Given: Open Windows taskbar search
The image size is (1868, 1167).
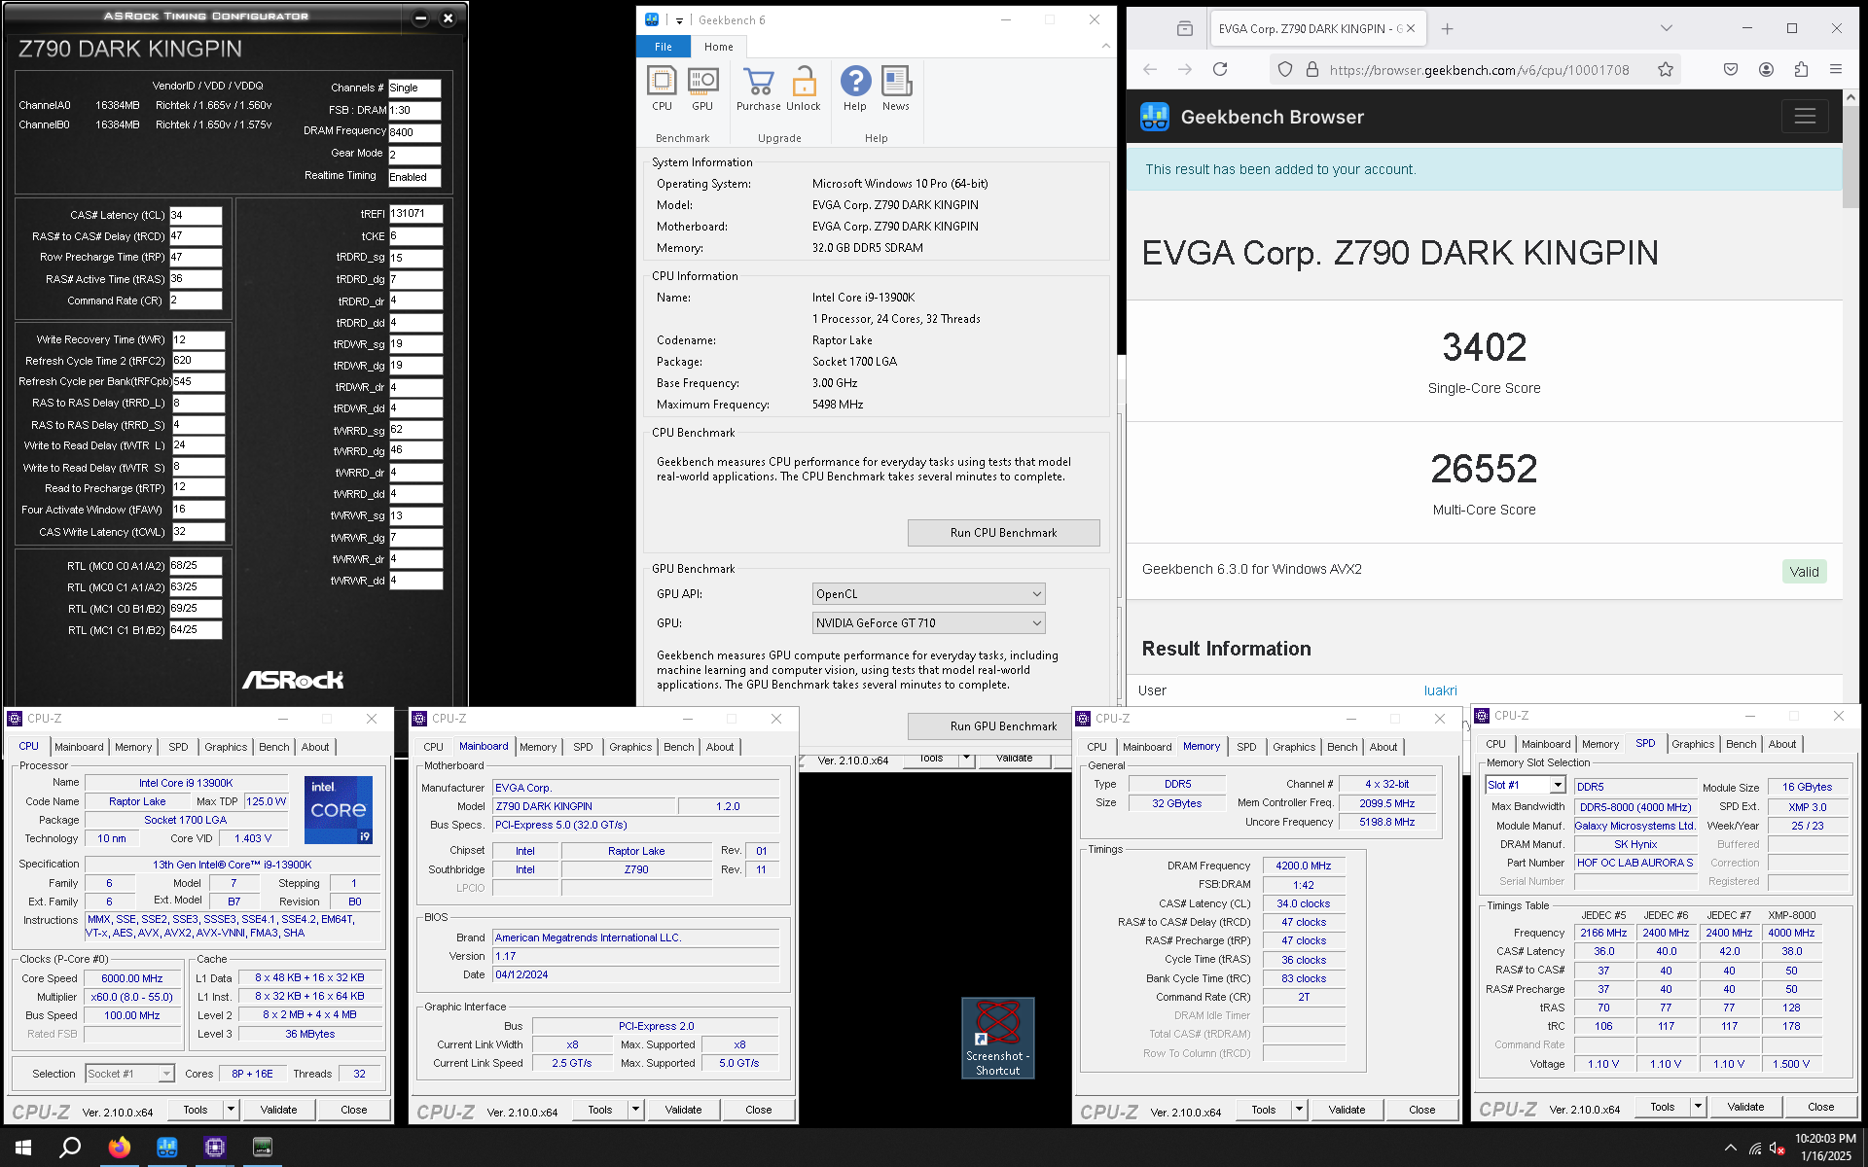Looking at the screenshot, I should coord(70,1148).
